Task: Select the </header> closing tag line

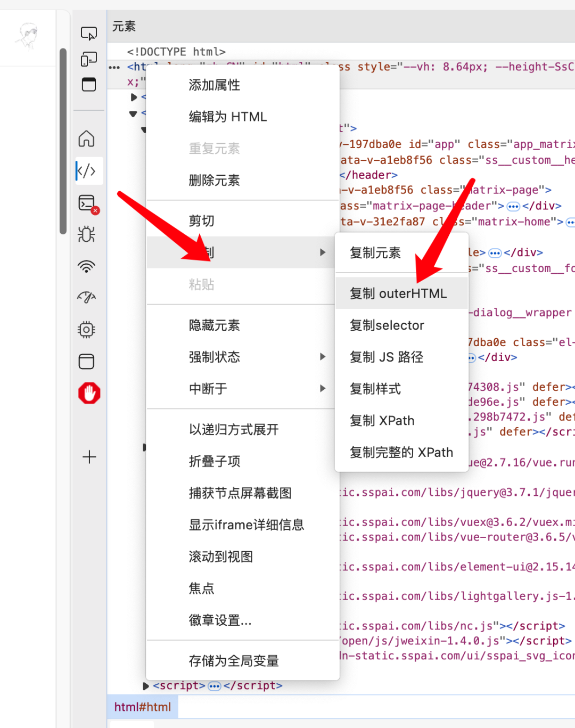Action: pos(369,175)
